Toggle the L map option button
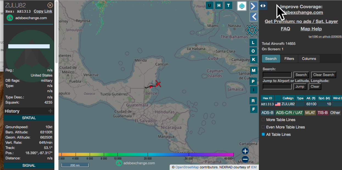 (x=253, y=42)
